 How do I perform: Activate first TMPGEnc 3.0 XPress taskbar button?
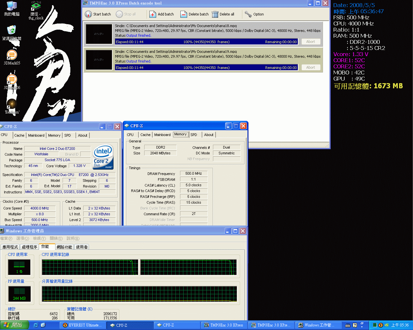click(x=224, y=325)
